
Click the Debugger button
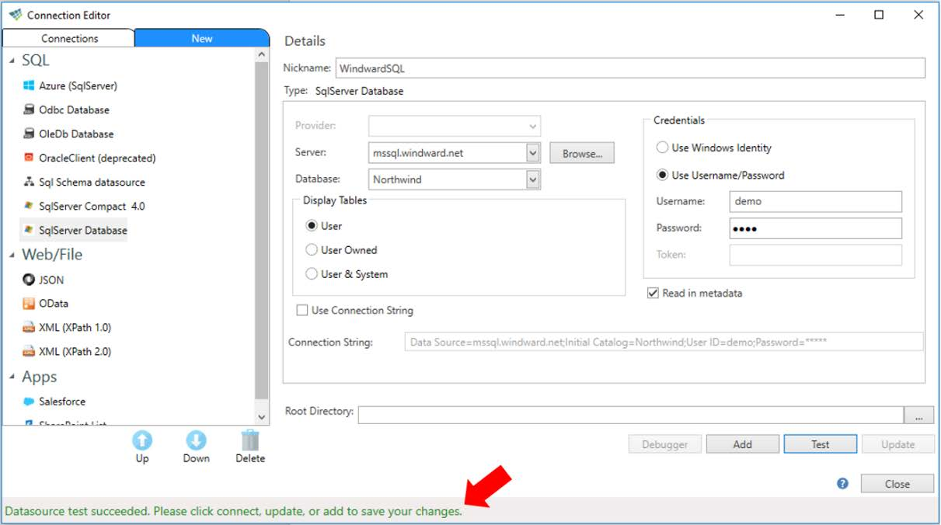[x=664, y=444]
